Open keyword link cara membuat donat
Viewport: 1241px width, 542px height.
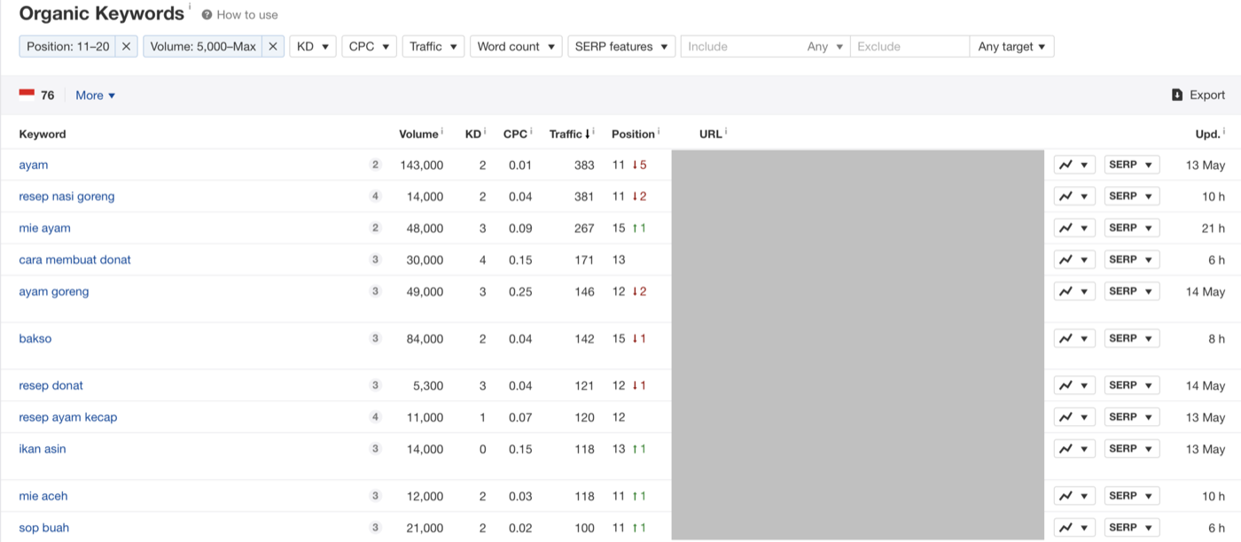[x=74, y=259]
